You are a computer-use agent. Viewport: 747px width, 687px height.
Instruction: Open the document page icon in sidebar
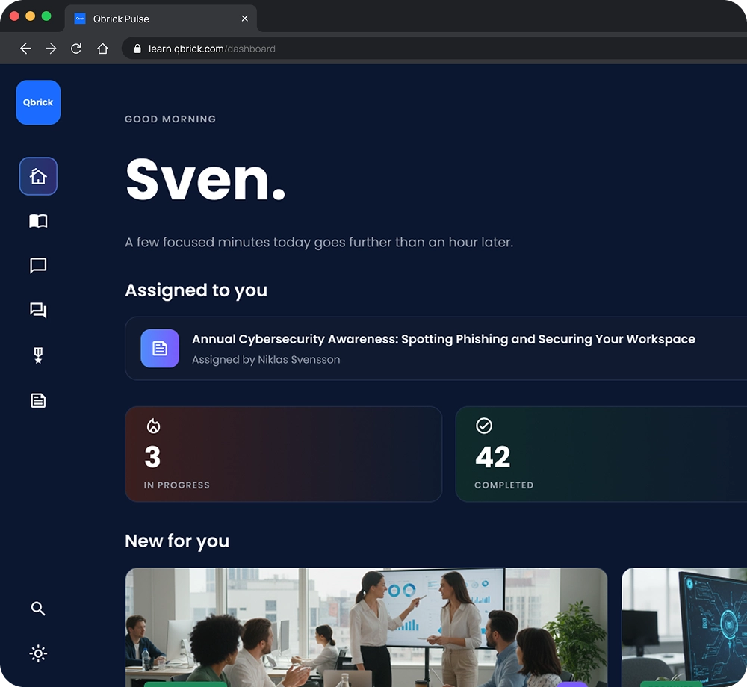(38, 400)
